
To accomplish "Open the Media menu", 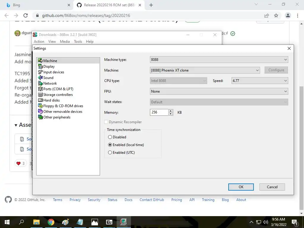I will tap(65, 42).
